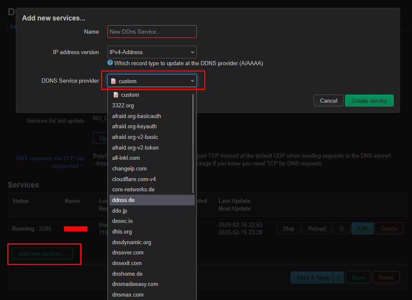Click the Reset button
Viewport: 412px width, 300px height.
pos(386,277)
